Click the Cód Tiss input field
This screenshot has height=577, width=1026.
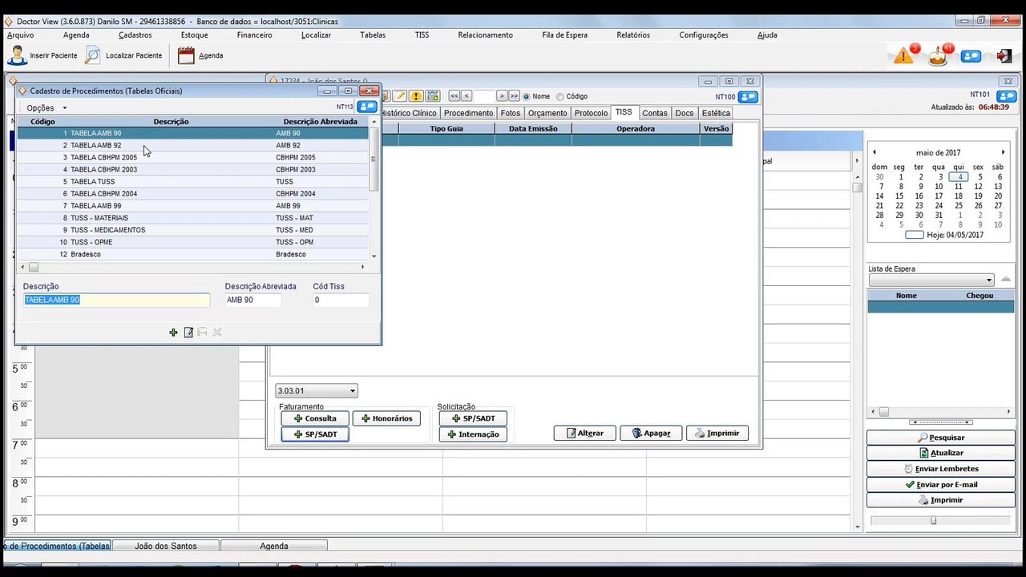click(x=341, y=300)
